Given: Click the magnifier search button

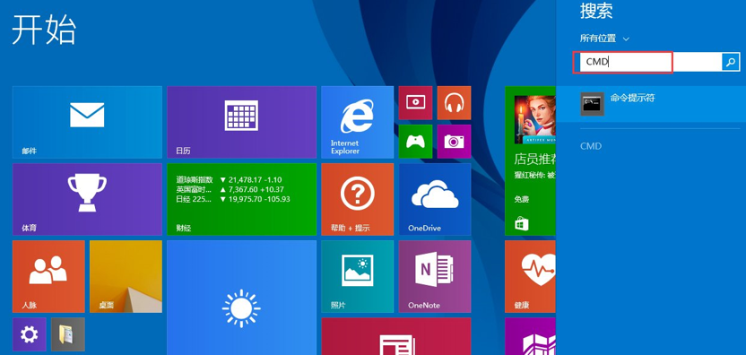Looking at the screenshot, I should (731, 62).
